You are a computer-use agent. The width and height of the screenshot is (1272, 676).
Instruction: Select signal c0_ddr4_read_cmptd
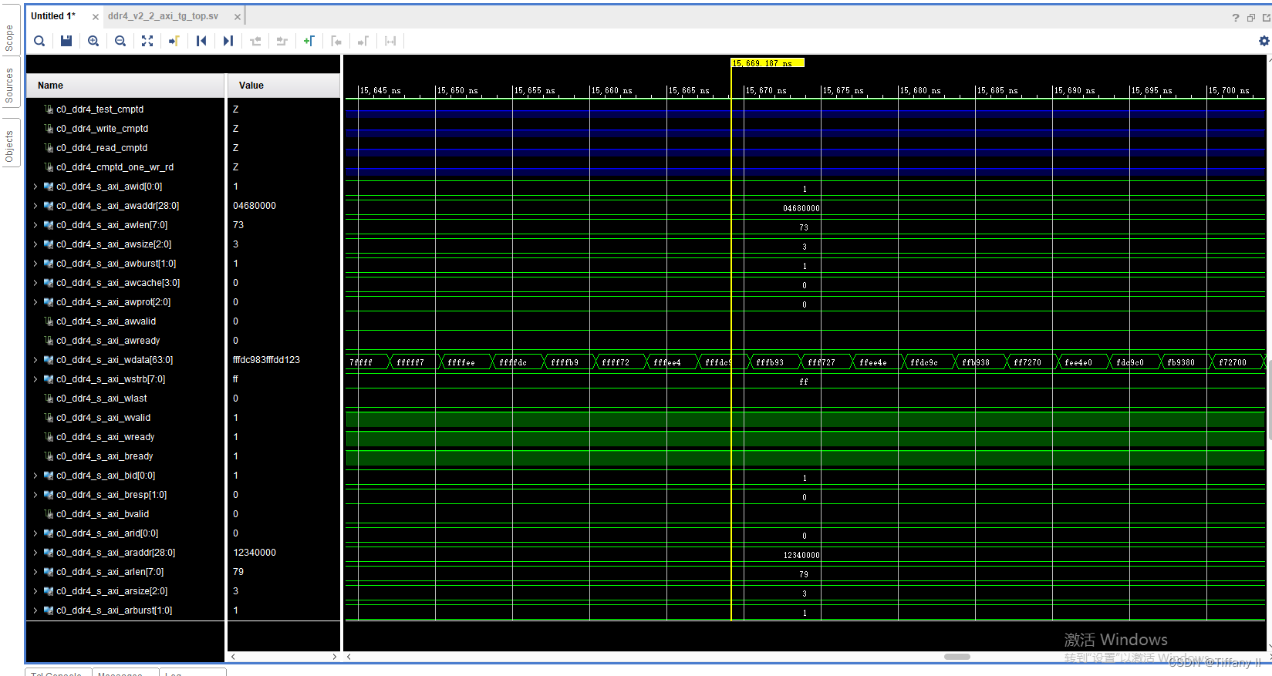[x=102, y=148]
